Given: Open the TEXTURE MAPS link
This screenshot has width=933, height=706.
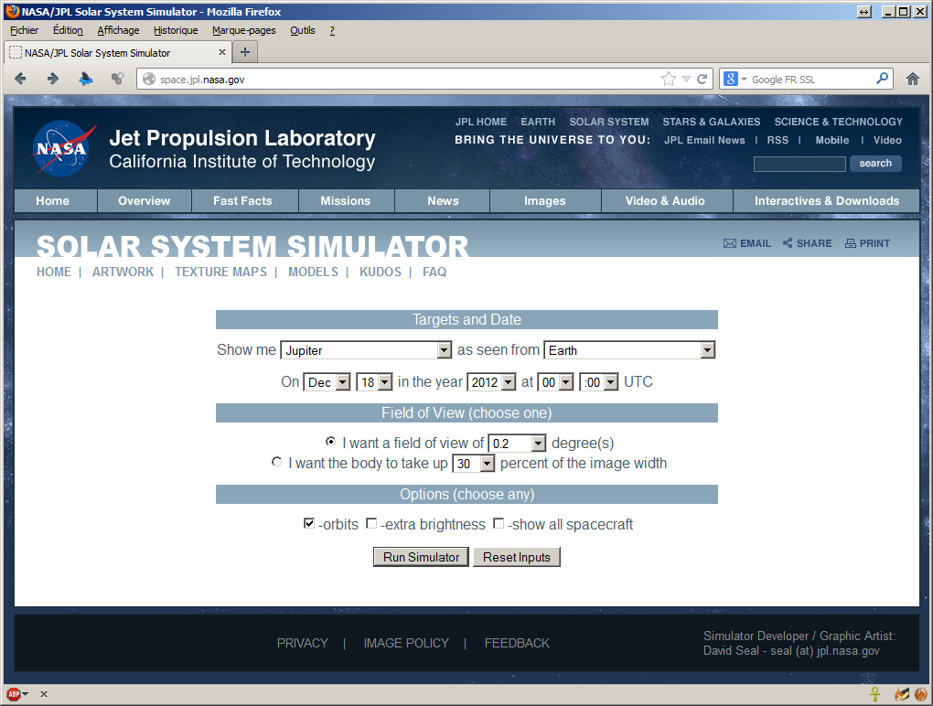Looking at the screenshot, I should pos(220,272).
